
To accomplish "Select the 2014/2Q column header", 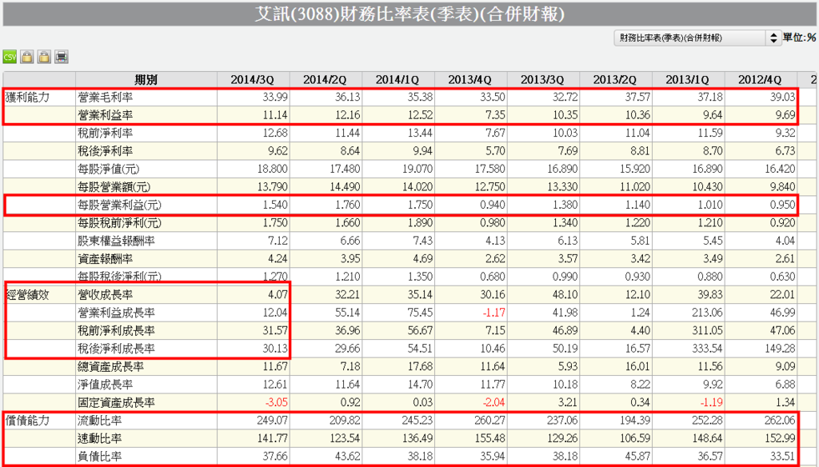I will pyautogui.click(x=325, y=80).
